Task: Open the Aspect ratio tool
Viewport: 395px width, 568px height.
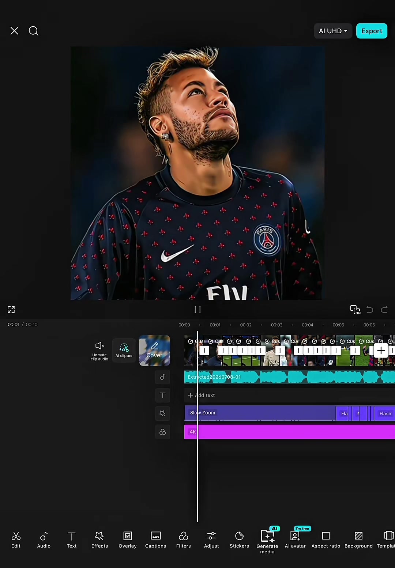Action: tap(326, 540)
